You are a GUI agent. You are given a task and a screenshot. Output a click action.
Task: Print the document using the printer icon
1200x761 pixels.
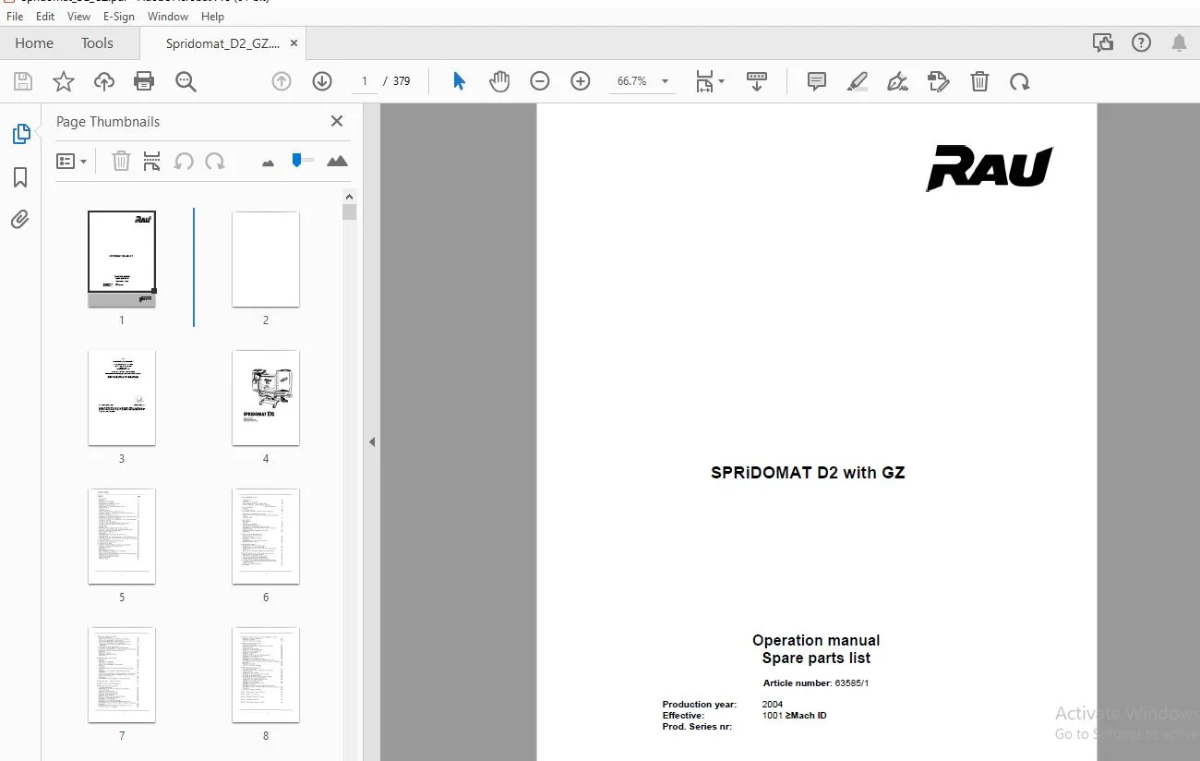click(x=144, y=81)
